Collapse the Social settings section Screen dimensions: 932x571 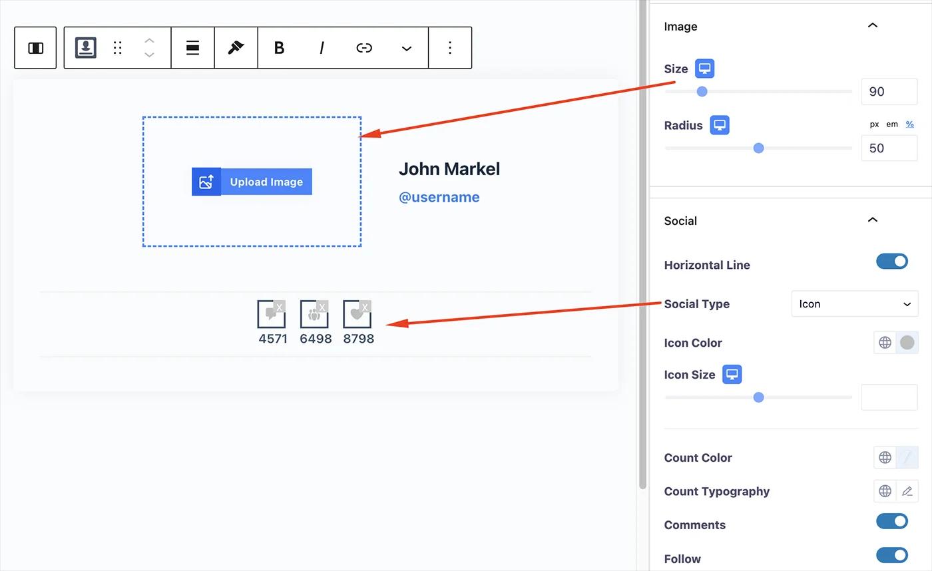pos(872,219)
